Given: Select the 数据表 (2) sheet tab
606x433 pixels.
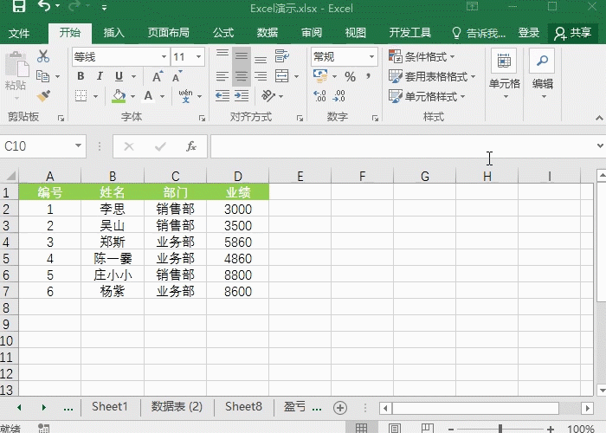Looking at the screenshot, I should pos(177,407).
